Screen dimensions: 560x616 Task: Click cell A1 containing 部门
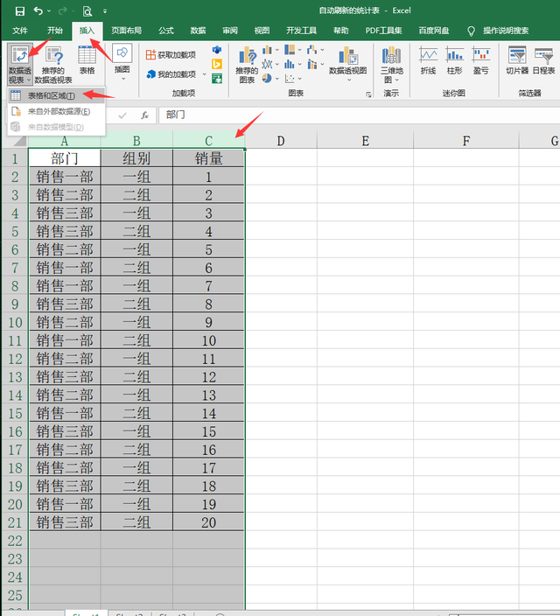65,158
